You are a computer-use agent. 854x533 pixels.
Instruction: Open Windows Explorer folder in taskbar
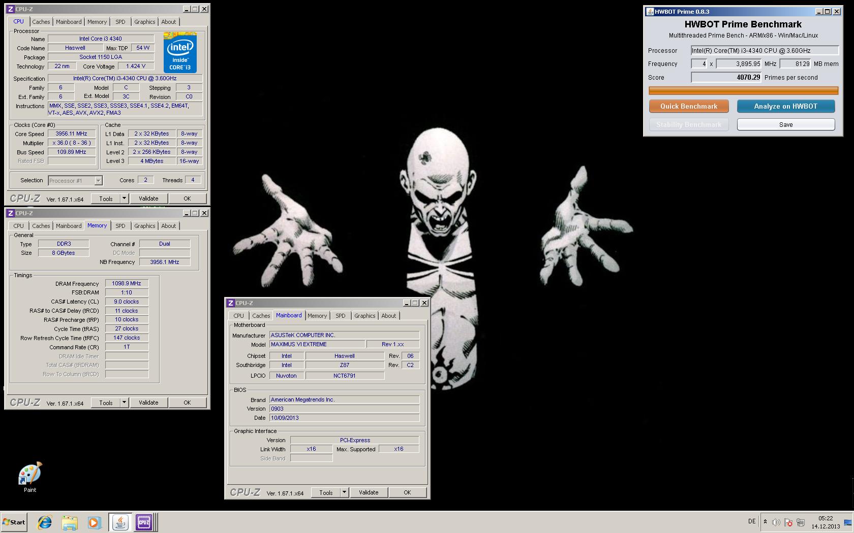pyautogui.click(x=70, y=522)
